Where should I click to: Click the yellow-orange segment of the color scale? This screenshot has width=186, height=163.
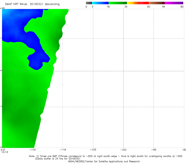click(x=133, y=3)
